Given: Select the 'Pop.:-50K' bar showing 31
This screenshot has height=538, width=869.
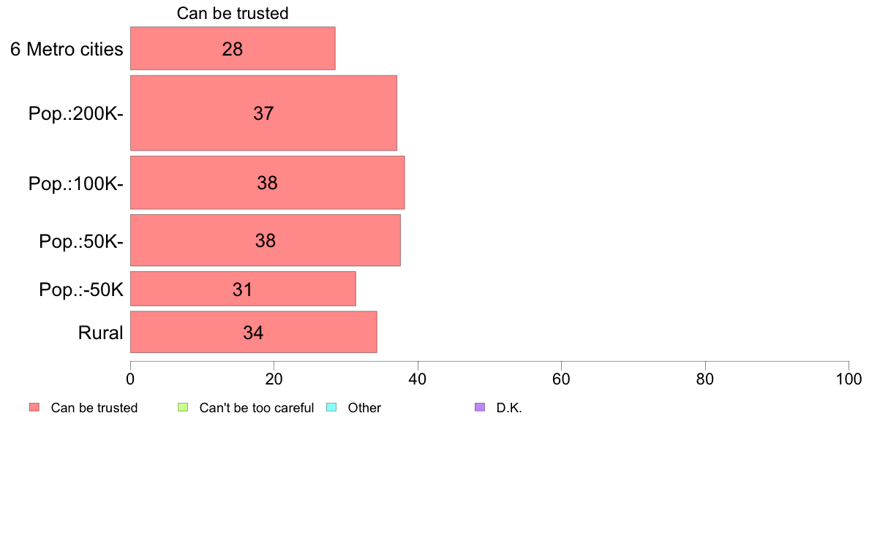Looking at the screenshot, I should coord(243,289).
